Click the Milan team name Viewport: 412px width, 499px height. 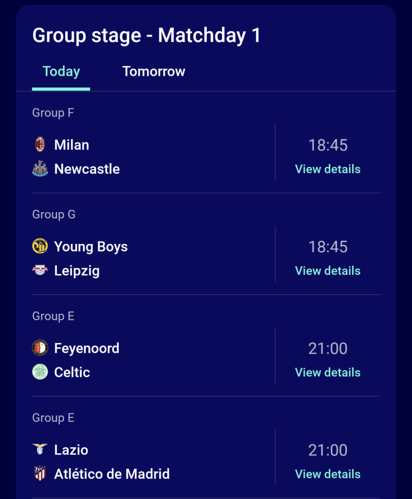pos(72,145)
